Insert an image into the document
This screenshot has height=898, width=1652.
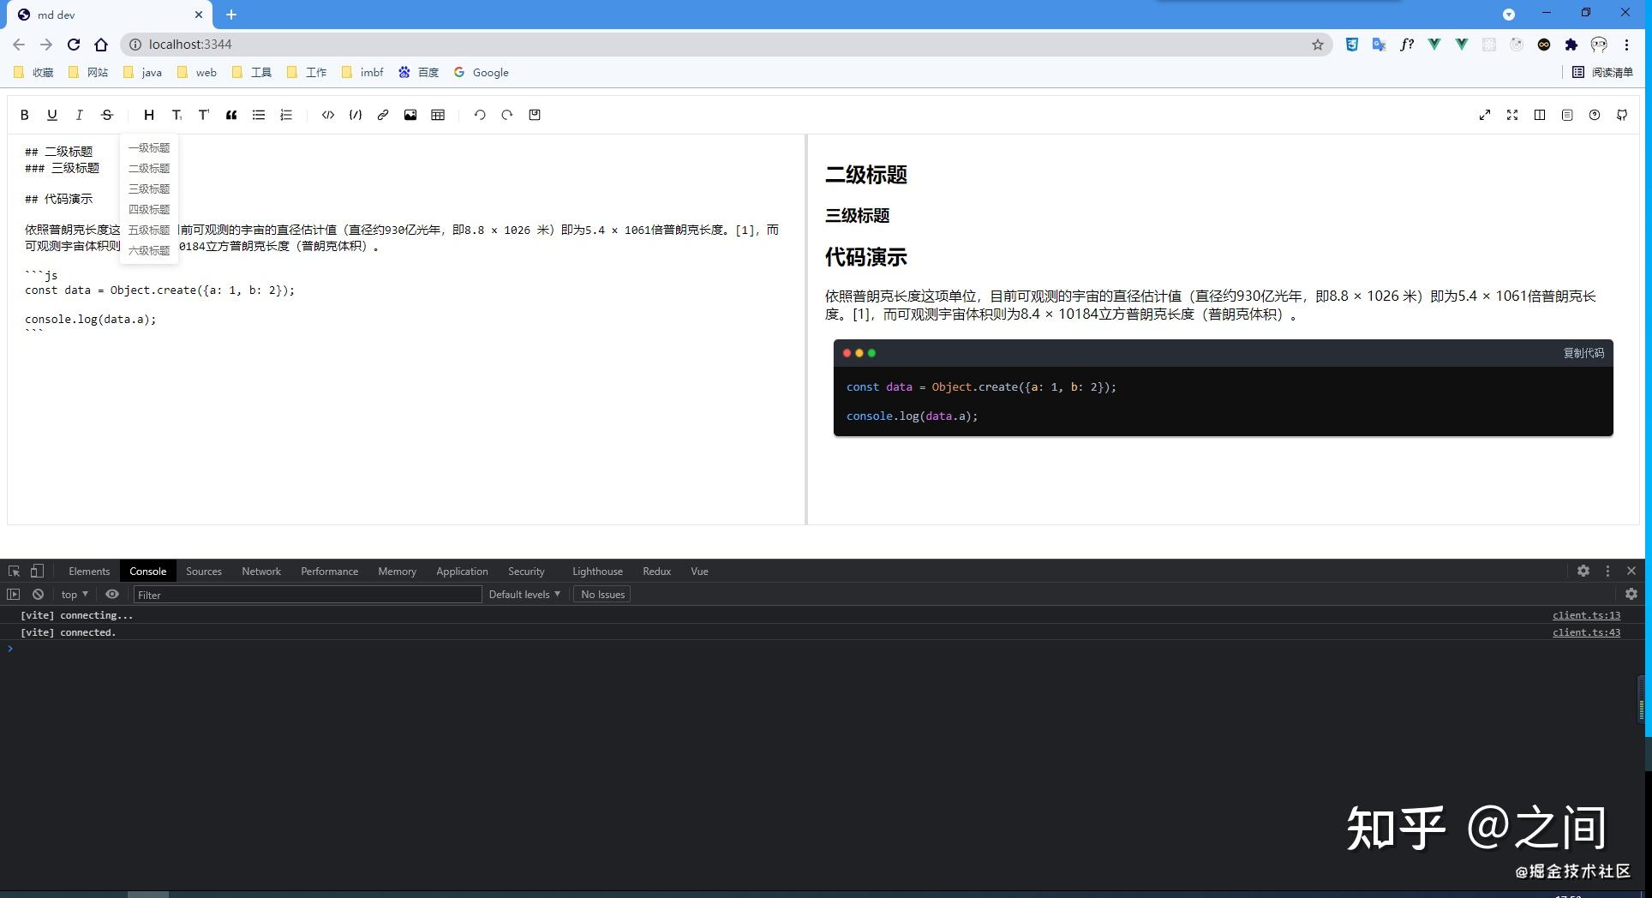pos(410,115)
